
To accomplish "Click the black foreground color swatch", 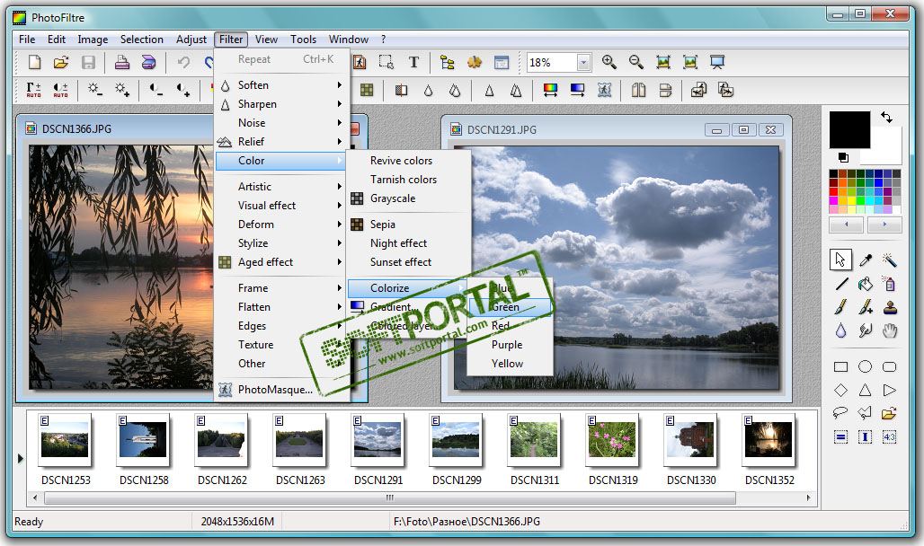I will [849, 129].
